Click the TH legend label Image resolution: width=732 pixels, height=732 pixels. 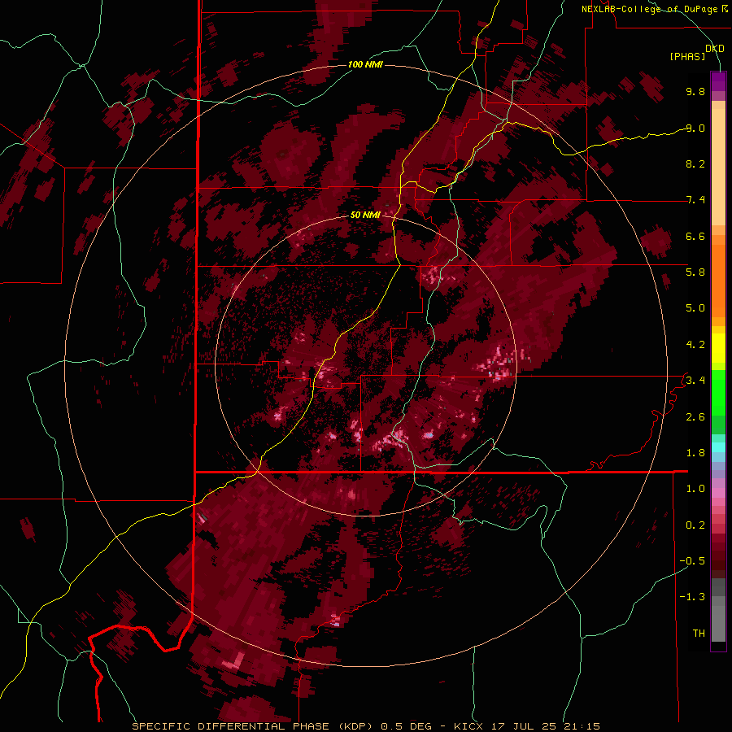699,634
